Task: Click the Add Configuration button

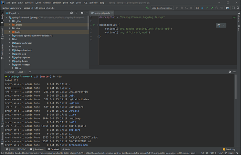Action: [162, 8]
